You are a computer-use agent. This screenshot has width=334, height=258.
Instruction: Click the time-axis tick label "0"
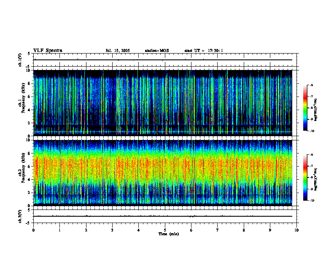coord(33,230)
